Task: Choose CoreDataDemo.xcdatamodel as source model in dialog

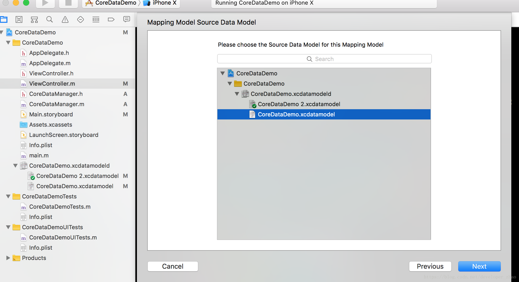Action: [x=324, y=114]
